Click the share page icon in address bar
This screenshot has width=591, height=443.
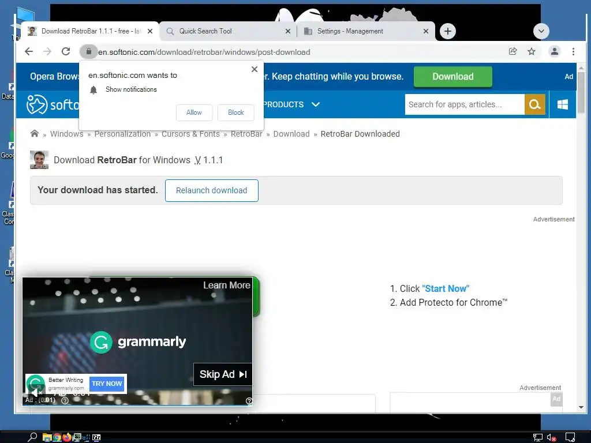[513, 51]
